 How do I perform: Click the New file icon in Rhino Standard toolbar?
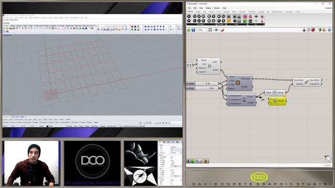pos(5,28)
